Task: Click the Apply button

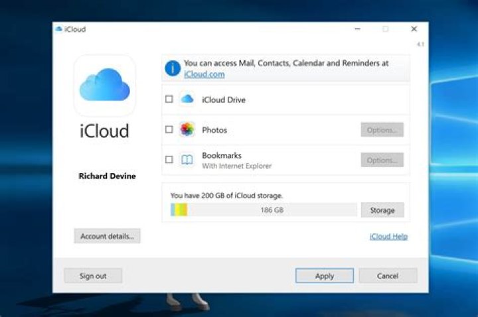Action: point(325,276)
